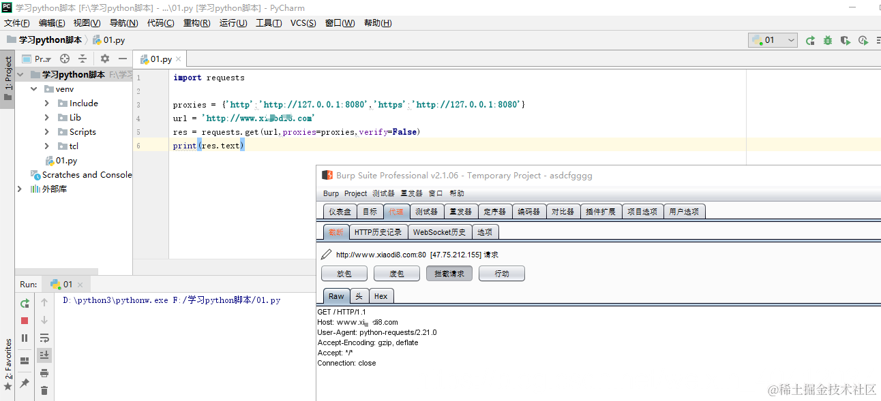
Task: Open the 用户选项 tab in Burp Suite
Action: (684, 212)
